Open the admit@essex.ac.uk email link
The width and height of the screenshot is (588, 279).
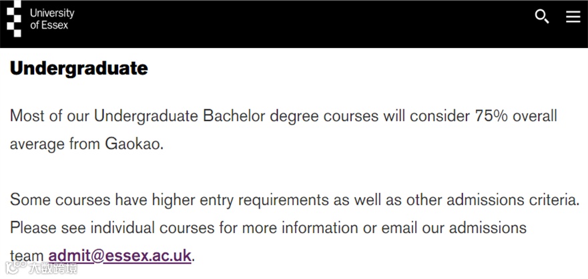pyautogui.click(x=120, y=256)
